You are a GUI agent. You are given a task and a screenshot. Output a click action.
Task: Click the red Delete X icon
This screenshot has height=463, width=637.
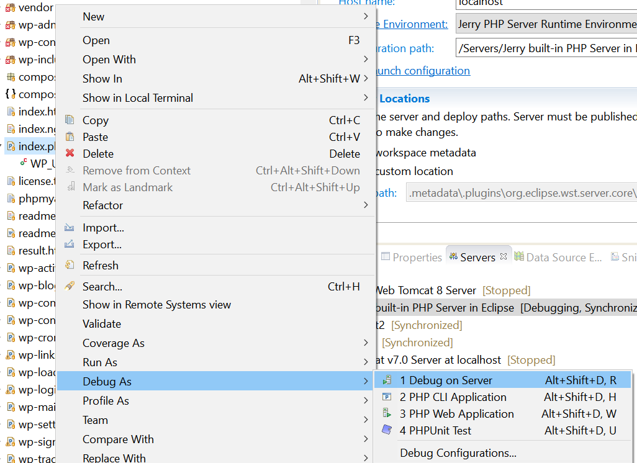coord(70,153)
